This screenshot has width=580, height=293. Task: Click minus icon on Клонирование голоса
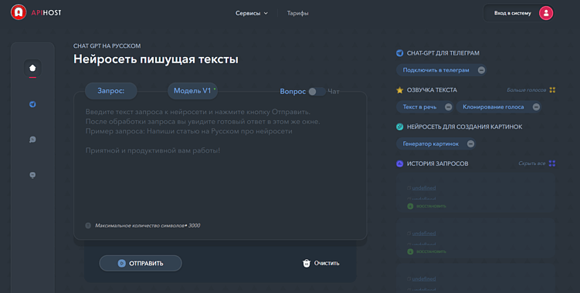click(536, 106)
